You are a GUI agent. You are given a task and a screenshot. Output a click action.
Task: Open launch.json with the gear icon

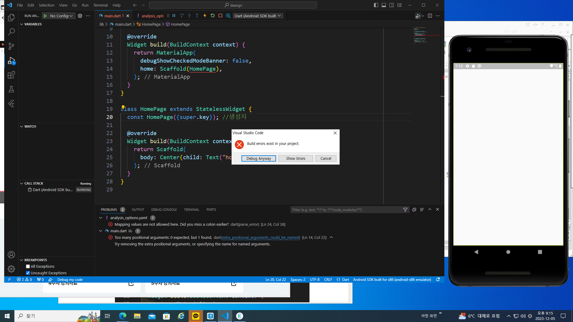click(80, 16)
